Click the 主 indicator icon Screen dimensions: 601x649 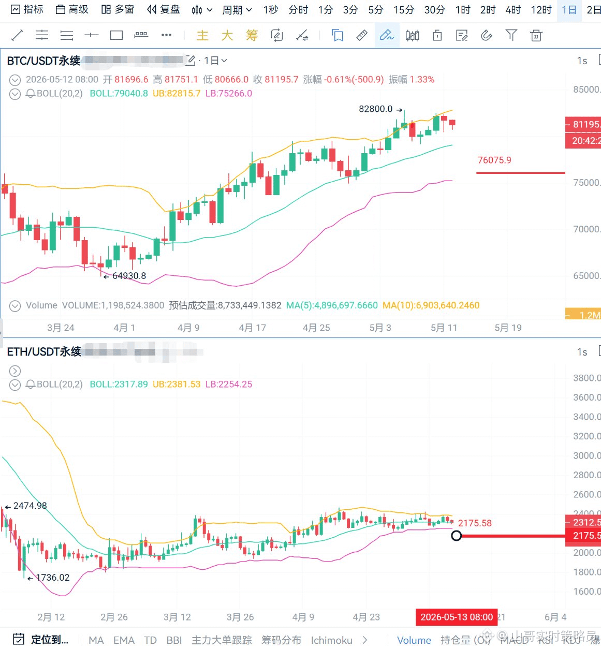pyautogui.click(x=202, y=35)
